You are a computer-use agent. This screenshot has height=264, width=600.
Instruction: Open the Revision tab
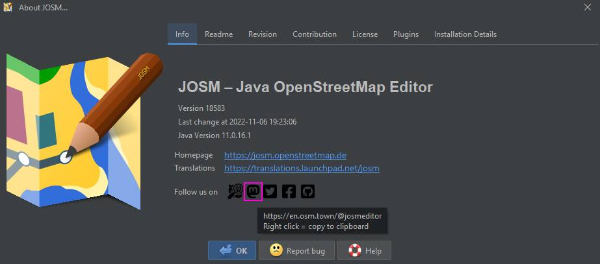click(x=263, y=34)
